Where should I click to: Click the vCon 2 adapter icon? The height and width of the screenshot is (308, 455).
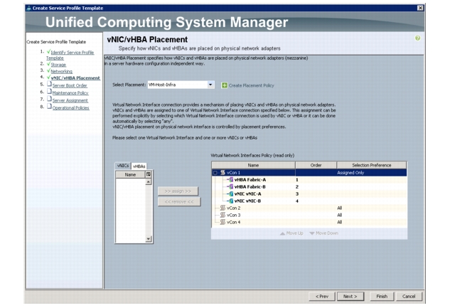click(223, 208)
